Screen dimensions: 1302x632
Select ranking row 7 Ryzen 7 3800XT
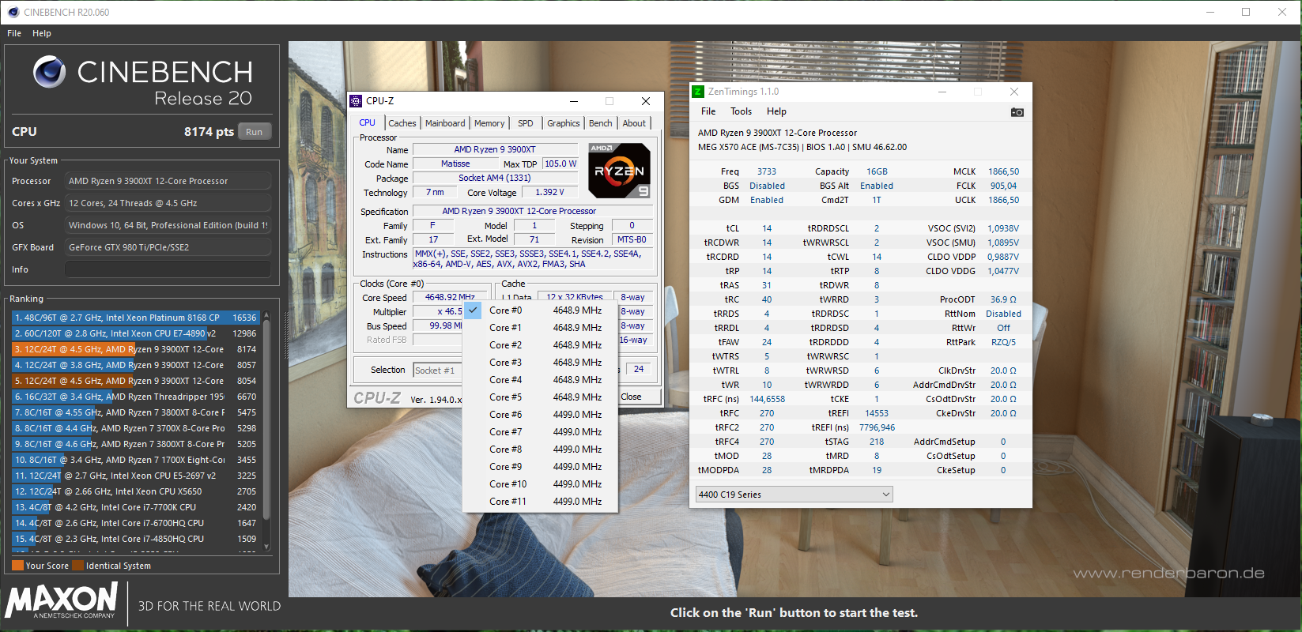pyautogui.click(x=135, y=412)
